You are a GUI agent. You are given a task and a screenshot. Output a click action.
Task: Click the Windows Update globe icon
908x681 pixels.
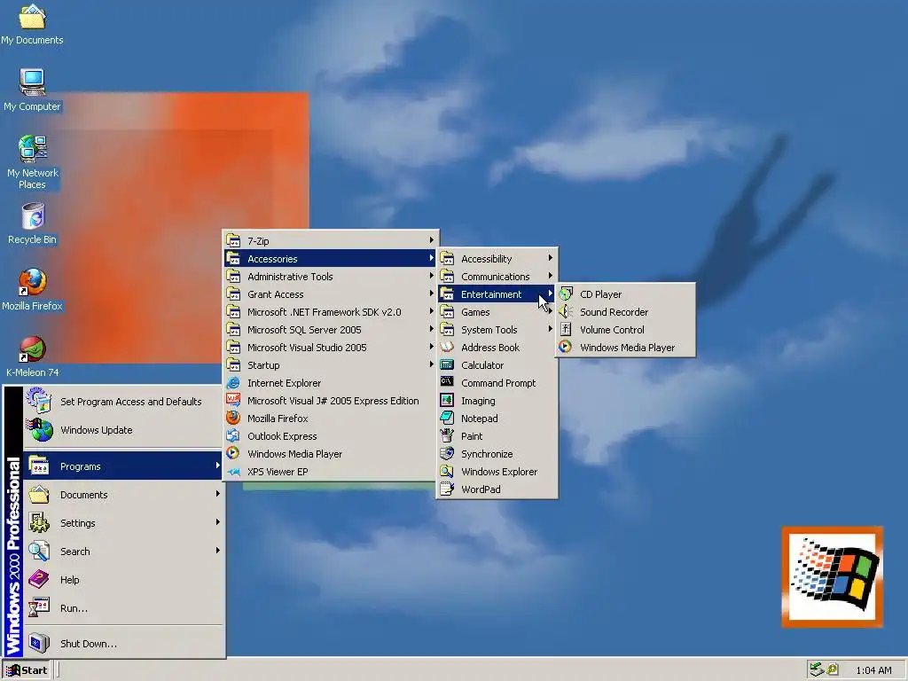39,430
